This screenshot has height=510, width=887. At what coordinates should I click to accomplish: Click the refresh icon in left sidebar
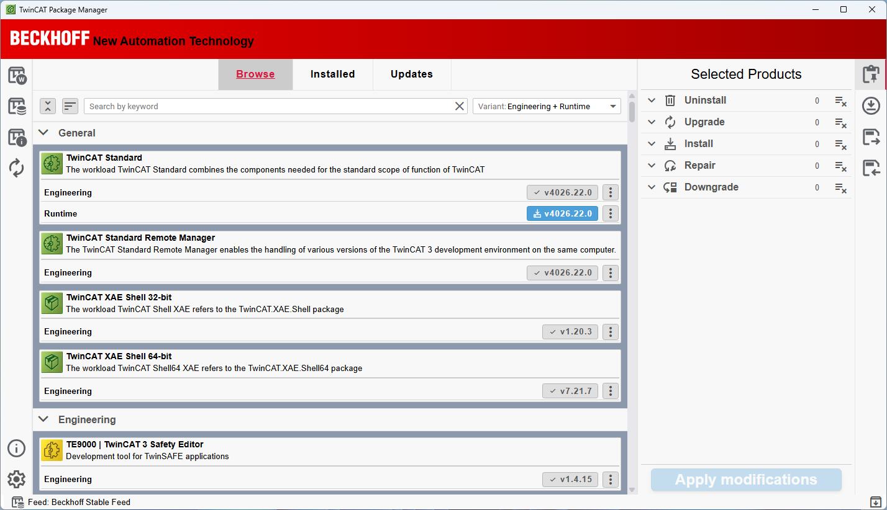tap(17, 168)
